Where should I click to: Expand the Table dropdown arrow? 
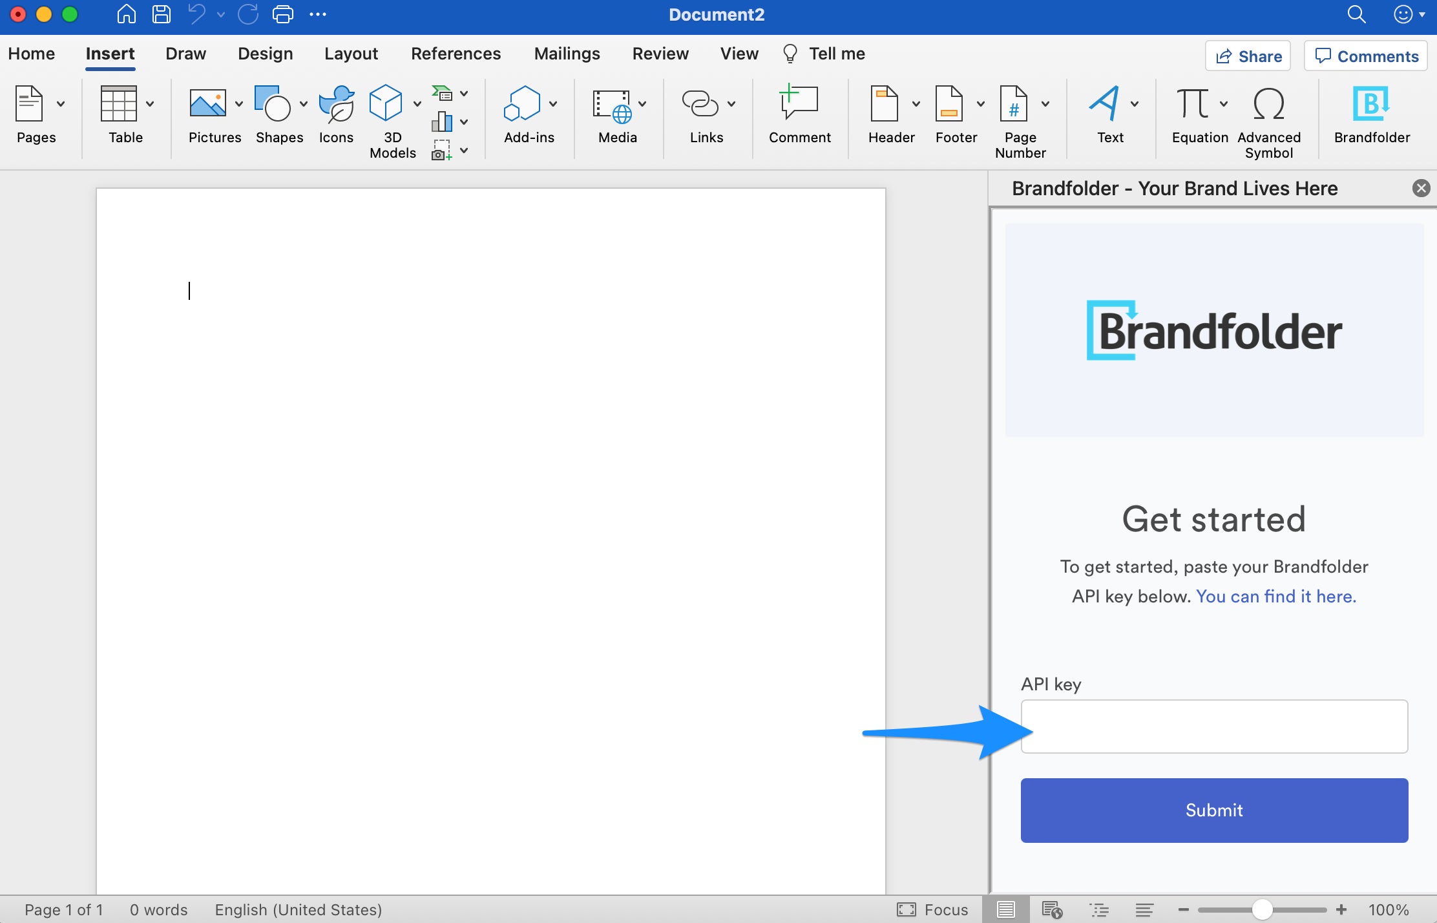(150, 104)
